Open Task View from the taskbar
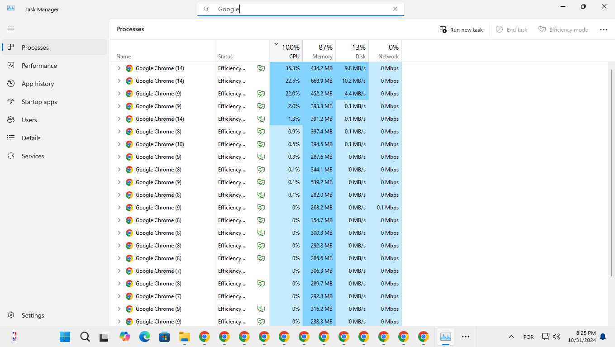Image resolution: width=615 pixels, height=347 pixels. pyautogui.click(x=105, y=337)
